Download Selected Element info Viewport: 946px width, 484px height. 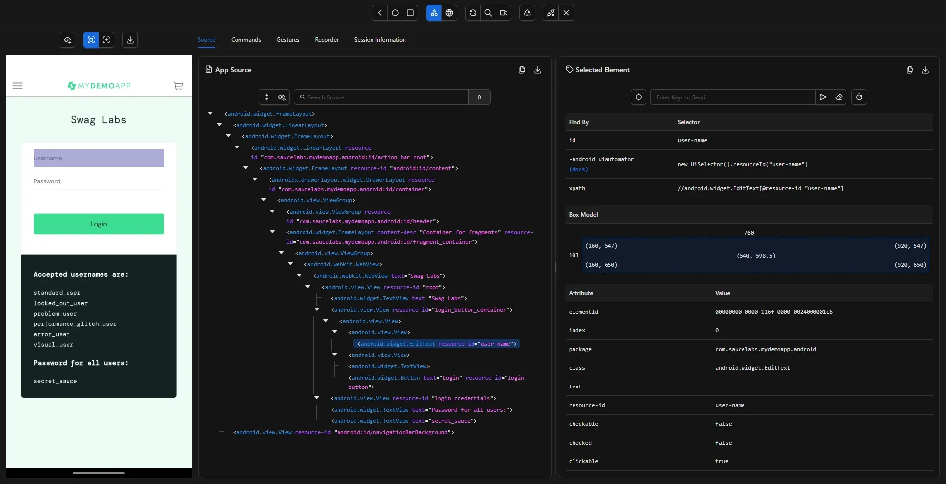(925, 70)
